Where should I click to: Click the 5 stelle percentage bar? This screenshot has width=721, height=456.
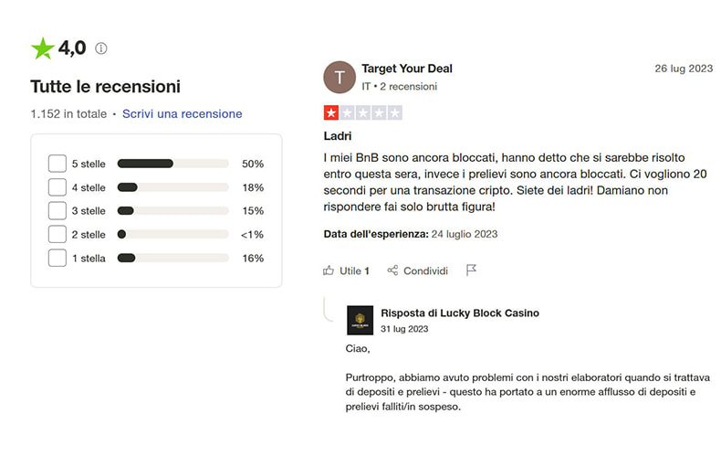[x=173, y=164]
